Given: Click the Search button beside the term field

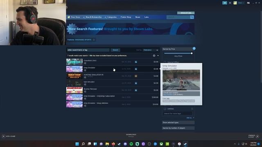Looking at the screenshot, I should tap(115, 50).
